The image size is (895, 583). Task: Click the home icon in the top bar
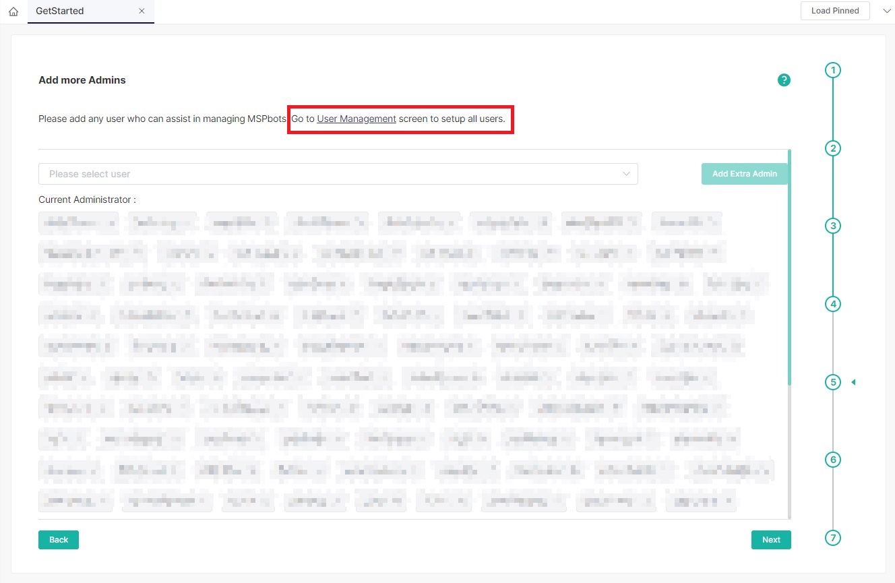point(13,11)
